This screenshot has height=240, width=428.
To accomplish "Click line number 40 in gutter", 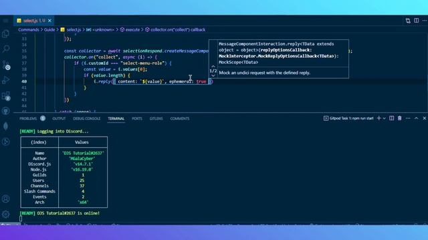I will click(x=24, y=81).
